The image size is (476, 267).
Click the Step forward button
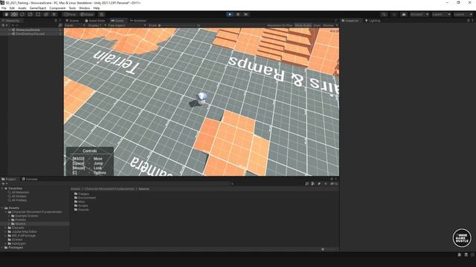(x=246, y=14)
